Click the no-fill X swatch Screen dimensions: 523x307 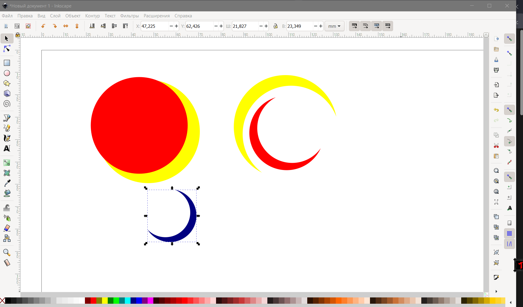coord(2,300)
